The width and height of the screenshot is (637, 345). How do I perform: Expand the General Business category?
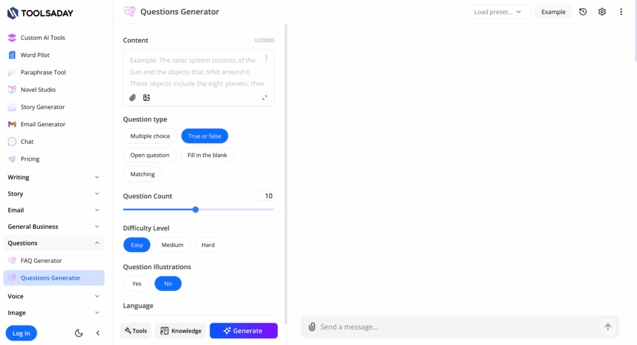(x=52, y=227)
